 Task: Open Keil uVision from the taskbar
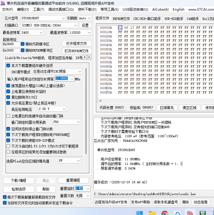click(203, 213)
